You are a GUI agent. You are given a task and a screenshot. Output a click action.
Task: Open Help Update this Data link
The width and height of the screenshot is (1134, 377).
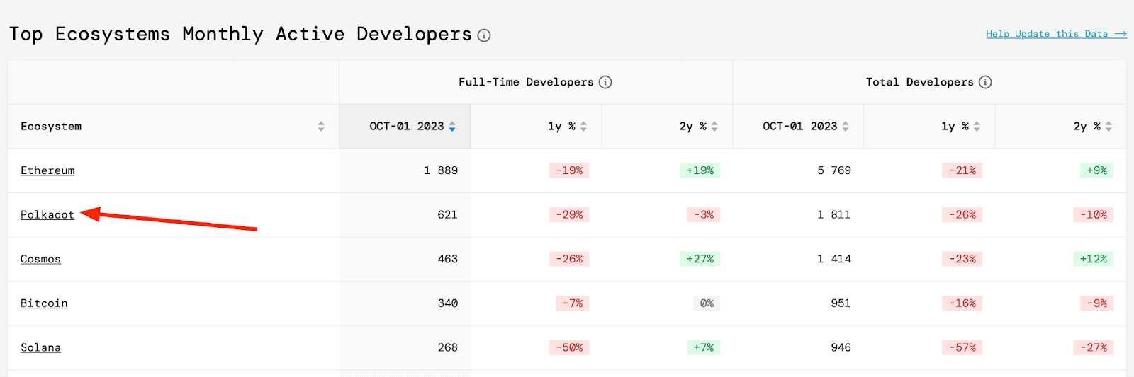pyautogui.click(x=1055, y=34)
